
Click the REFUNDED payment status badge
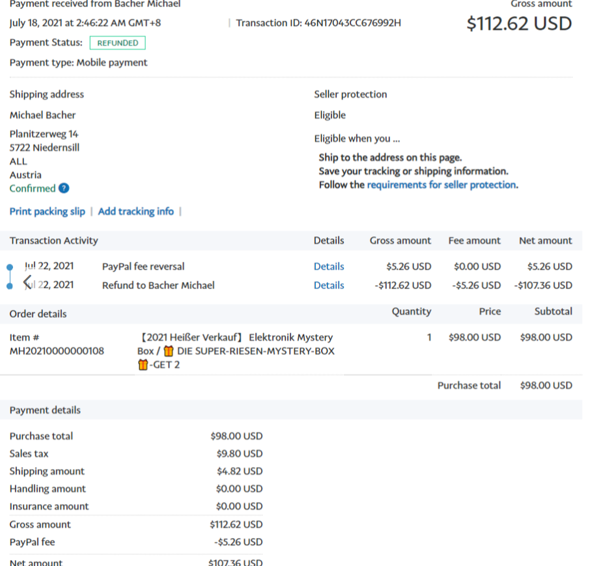point(117,43)
